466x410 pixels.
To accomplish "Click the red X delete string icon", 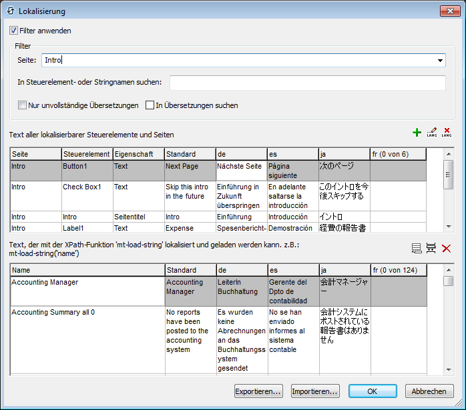I will click(x=447, y=249).
